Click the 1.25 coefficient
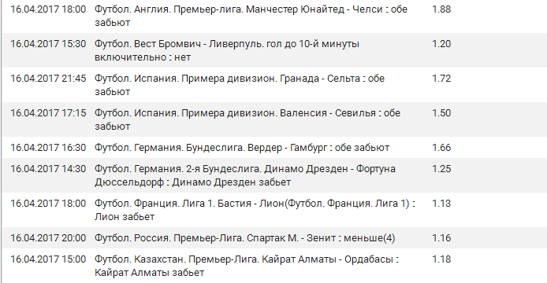Screen dimensions: 547x283 tap(441, 169)
